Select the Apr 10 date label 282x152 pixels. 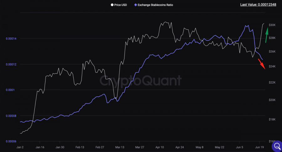click(x=160, y=147)
